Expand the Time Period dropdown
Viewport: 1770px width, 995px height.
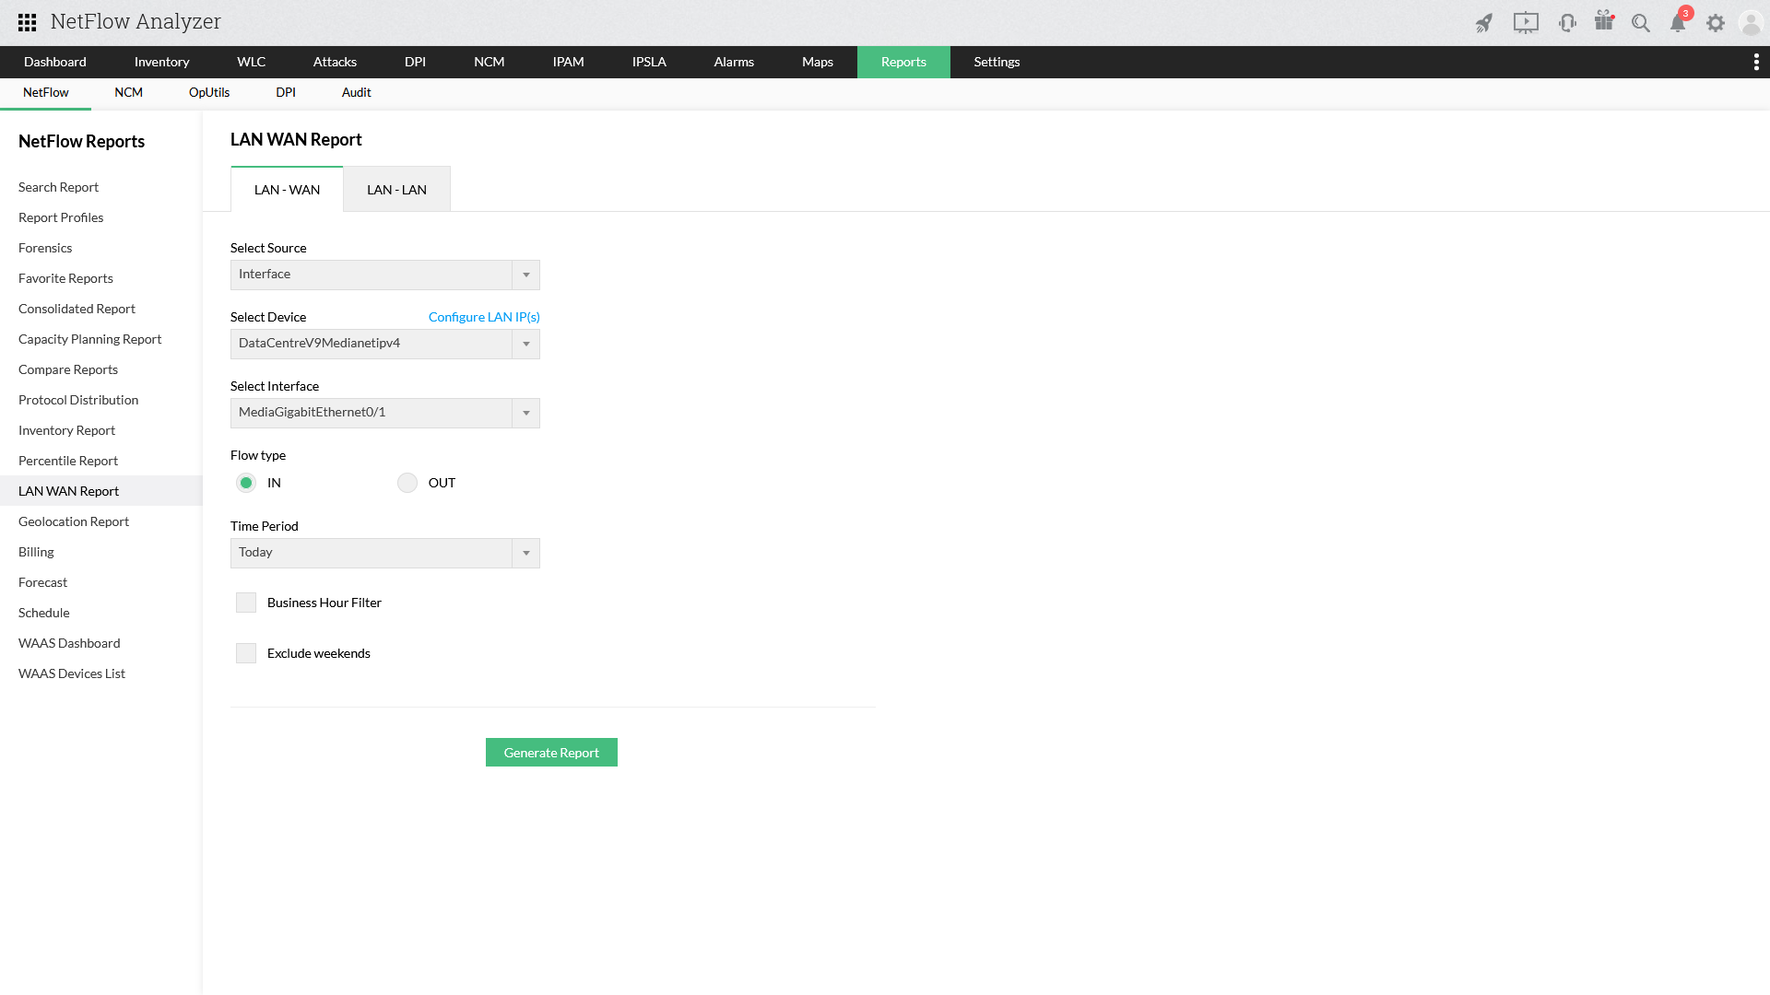point(384,553)
